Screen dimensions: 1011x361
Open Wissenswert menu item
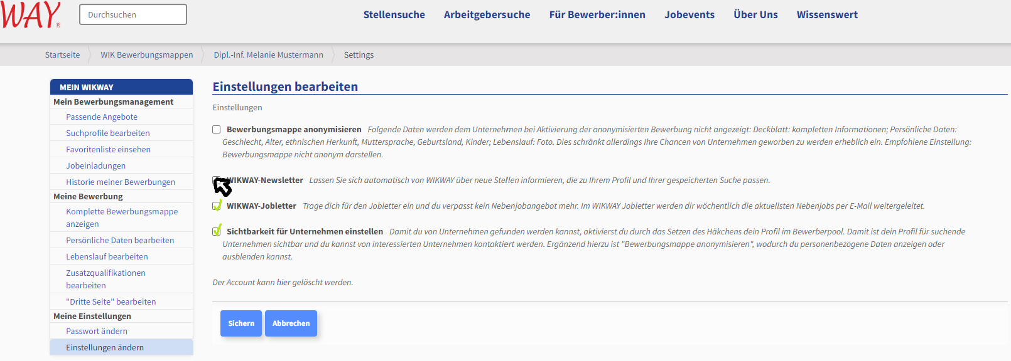coord(827,14)
